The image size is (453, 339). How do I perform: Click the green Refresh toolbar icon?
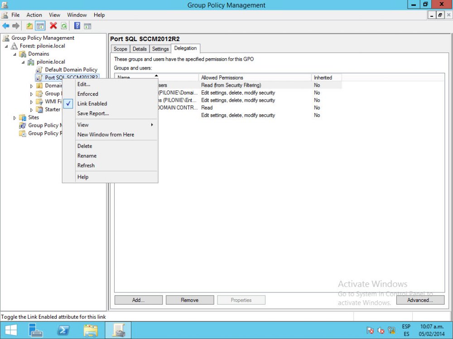pos(64,26)
